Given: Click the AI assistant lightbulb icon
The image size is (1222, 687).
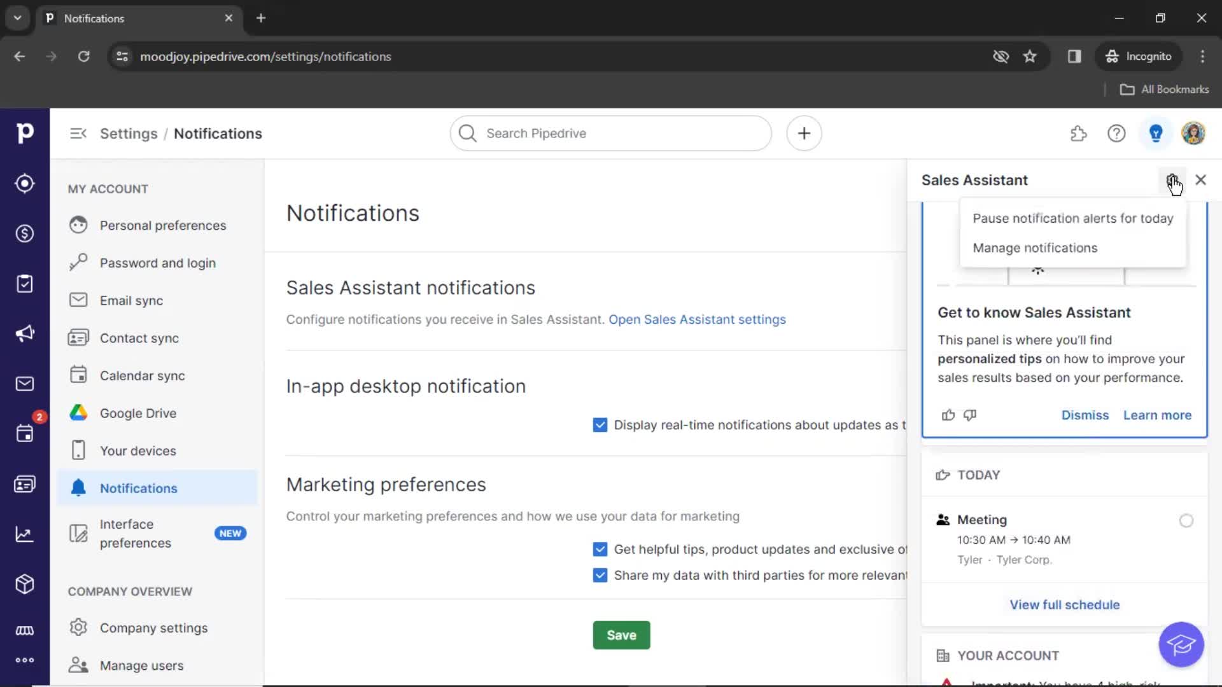Looking at the screenshot, I should click(x=1156, y=132).
